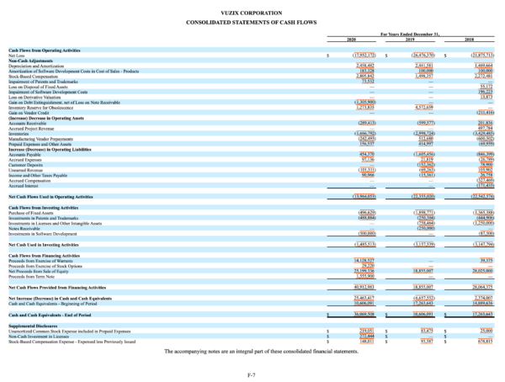Click 'Proceeds from Exercise of Stock Options' label
The image size is (505, 382).
pos(45,266)
